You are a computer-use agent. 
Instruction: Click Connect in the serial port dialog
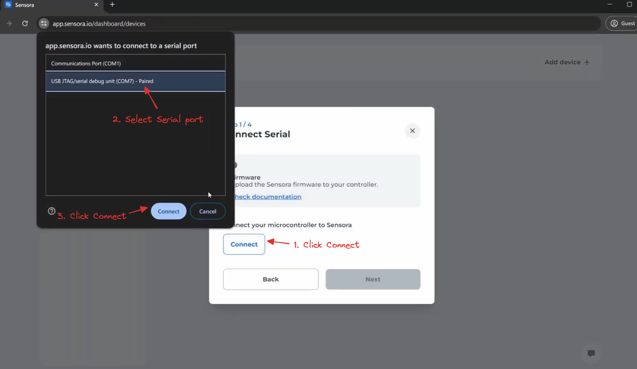point(168,211)
